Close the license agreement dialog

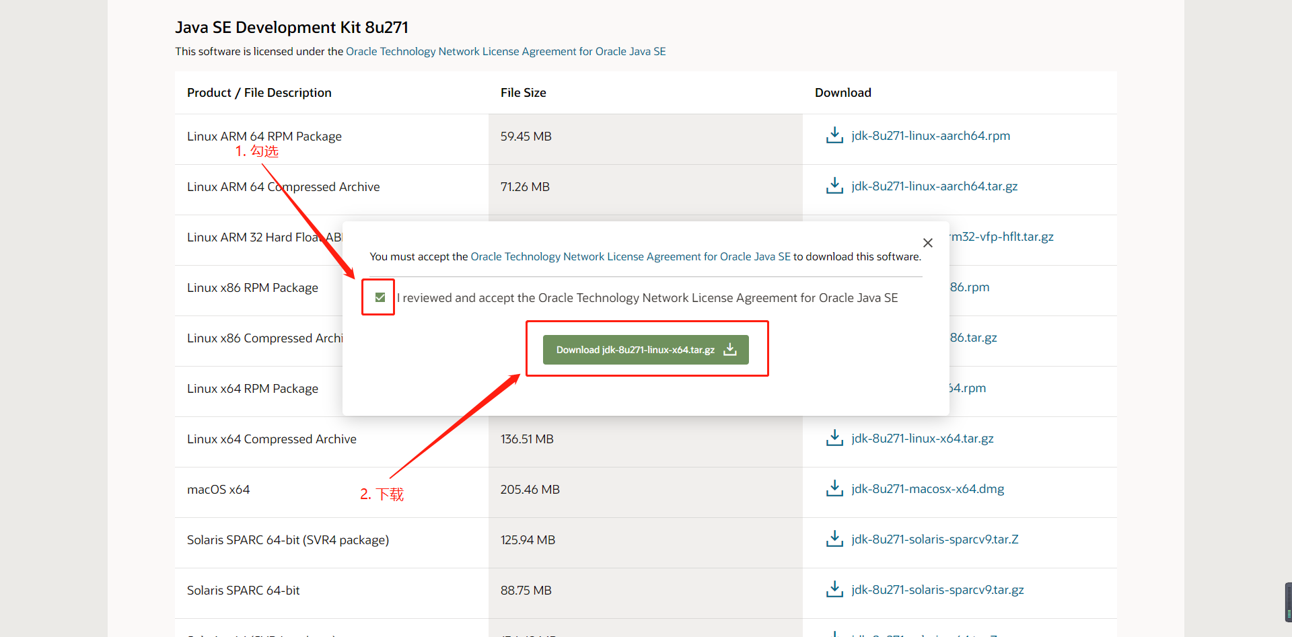pos(928,243)
